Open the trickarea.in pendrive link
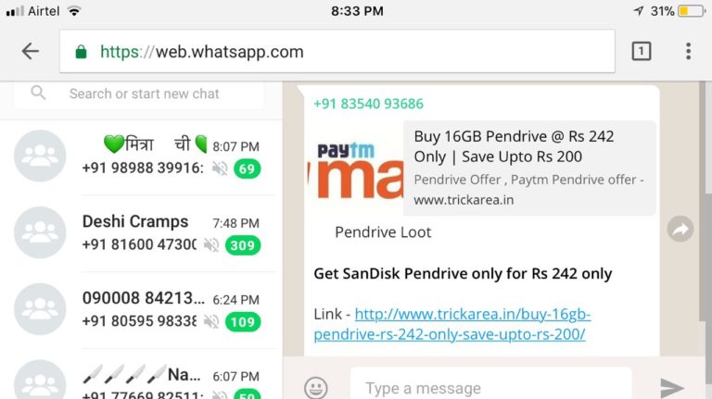The width and height of the screenshot is (712, 399). 451,324
